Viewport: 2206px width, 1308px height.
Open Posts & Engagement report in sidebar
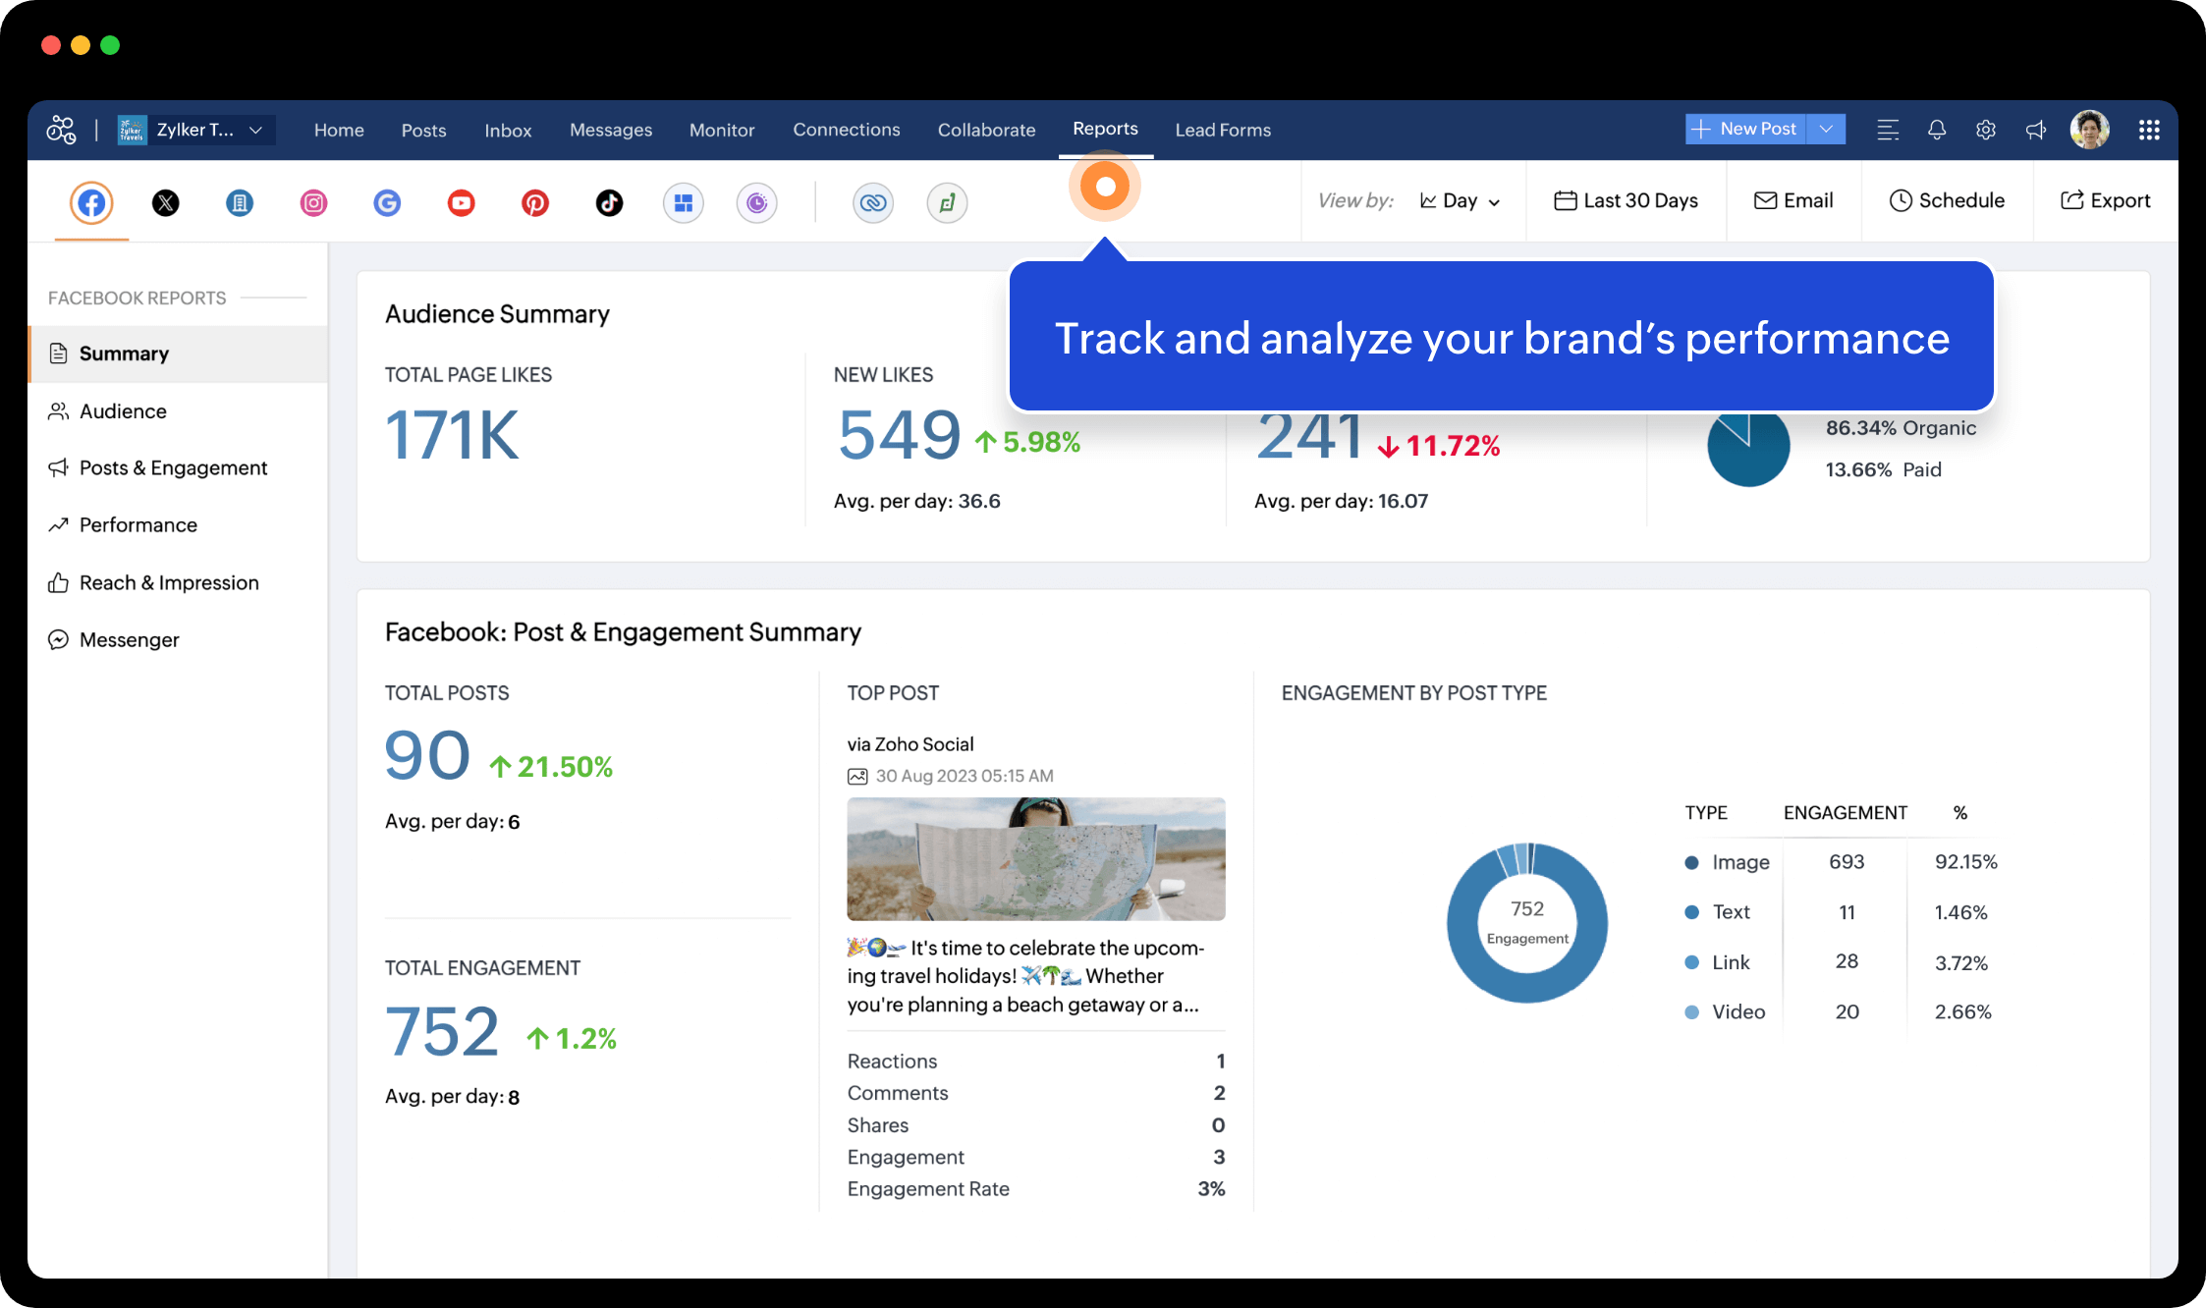tap(173, 468)
